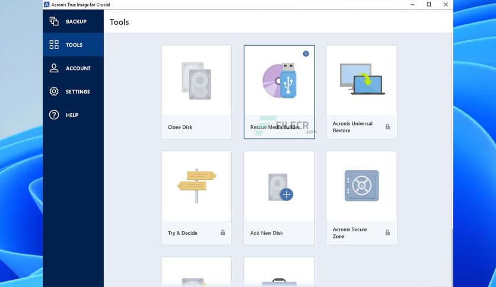Click the Backup stacked-pages icon
The width and height of the screenshot is (496, 287).
pos(54,21)
